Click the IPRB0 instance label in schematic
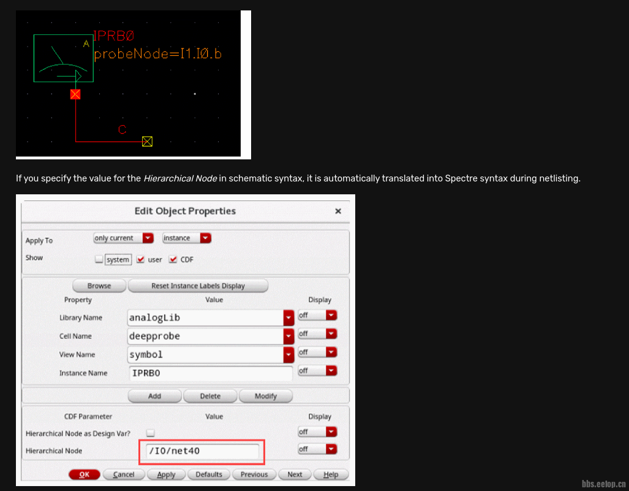Screen dimensions: 629x491 114,36
